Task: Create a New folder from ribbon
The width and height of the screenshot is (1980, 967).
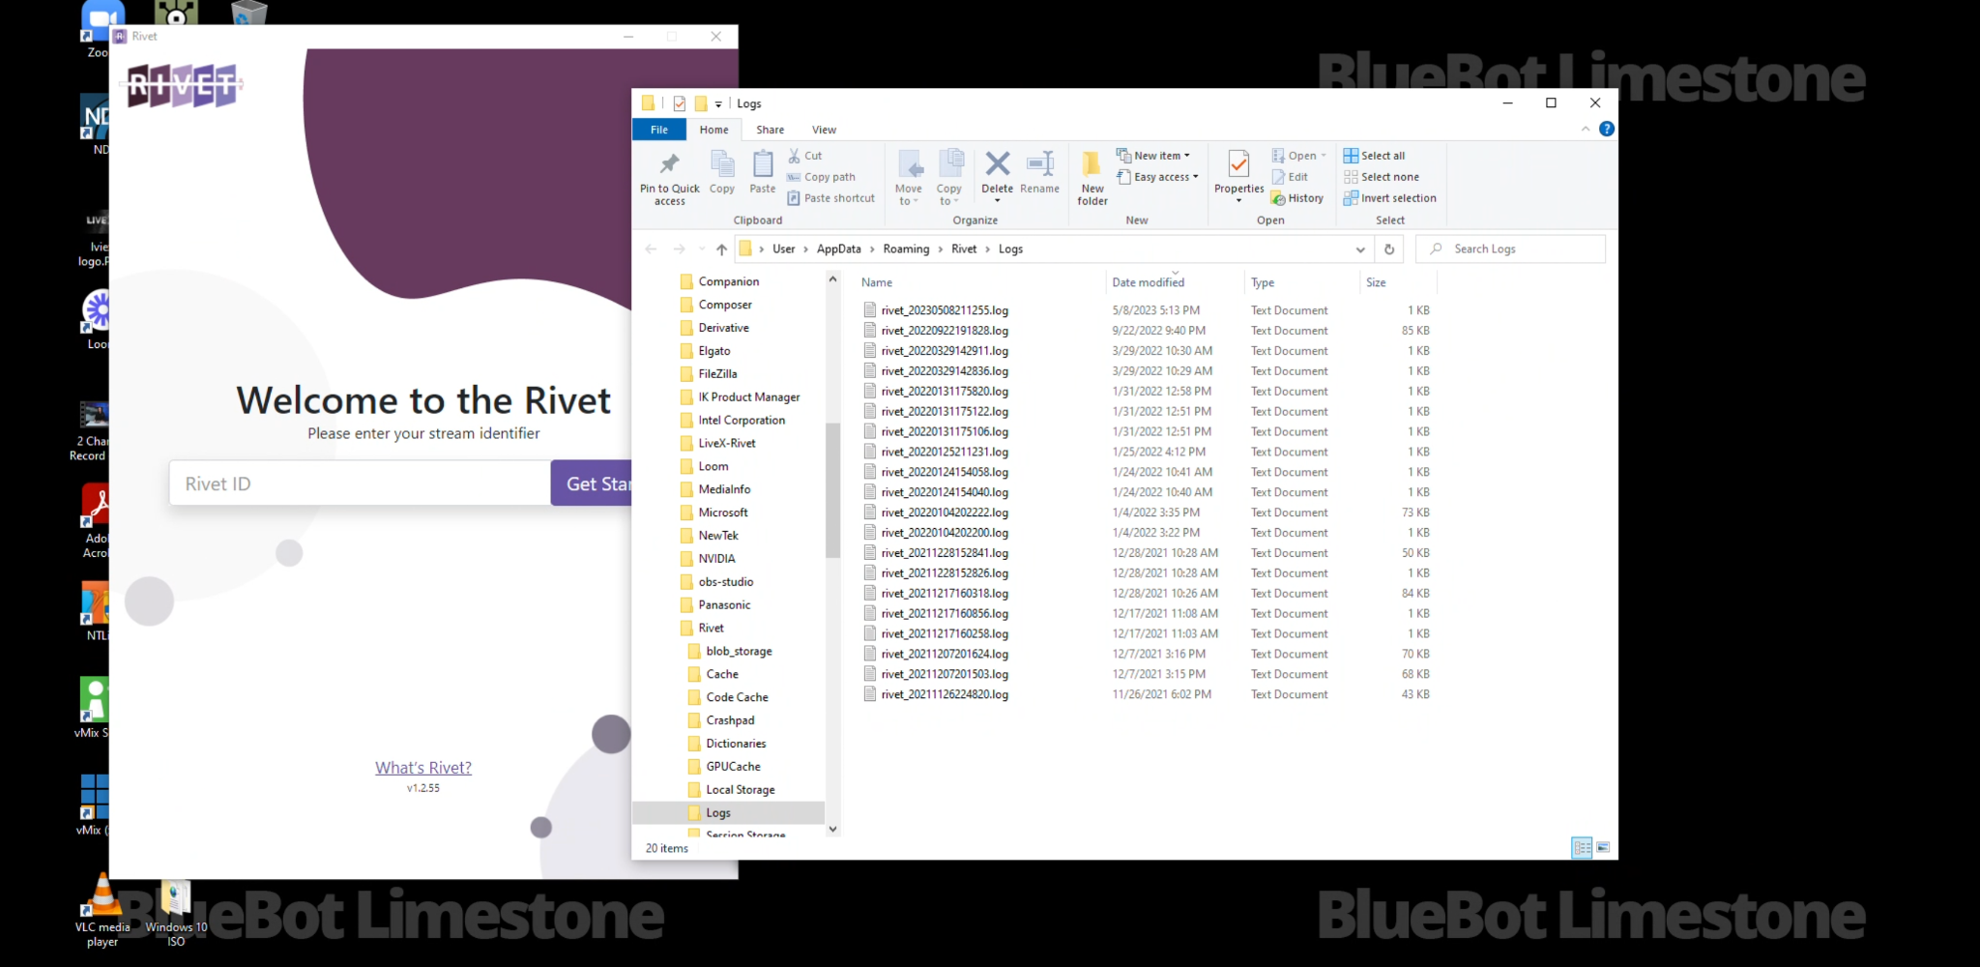Action: pyautogui.click(x=1092, y=177)
